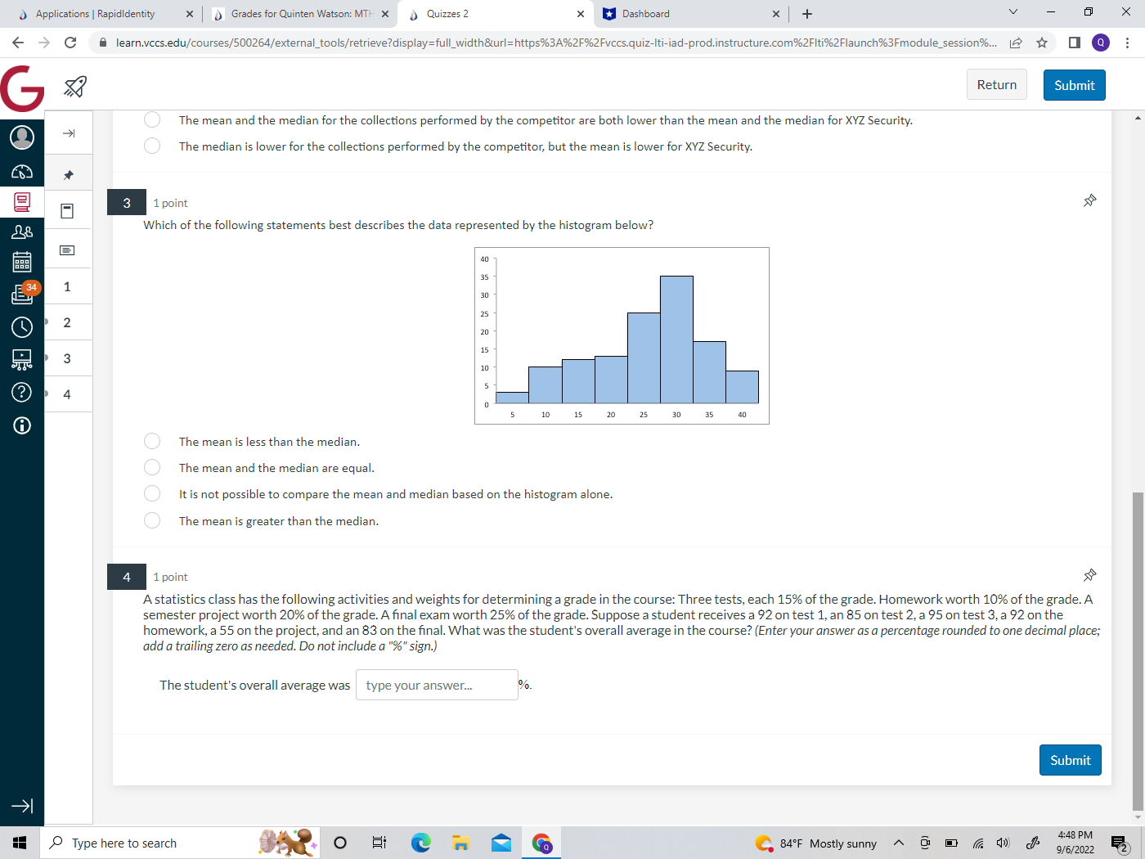The width and height of the screenshot is (1145, 859).
Task: Click the browser address bar URL
Action: coord(556,43)
